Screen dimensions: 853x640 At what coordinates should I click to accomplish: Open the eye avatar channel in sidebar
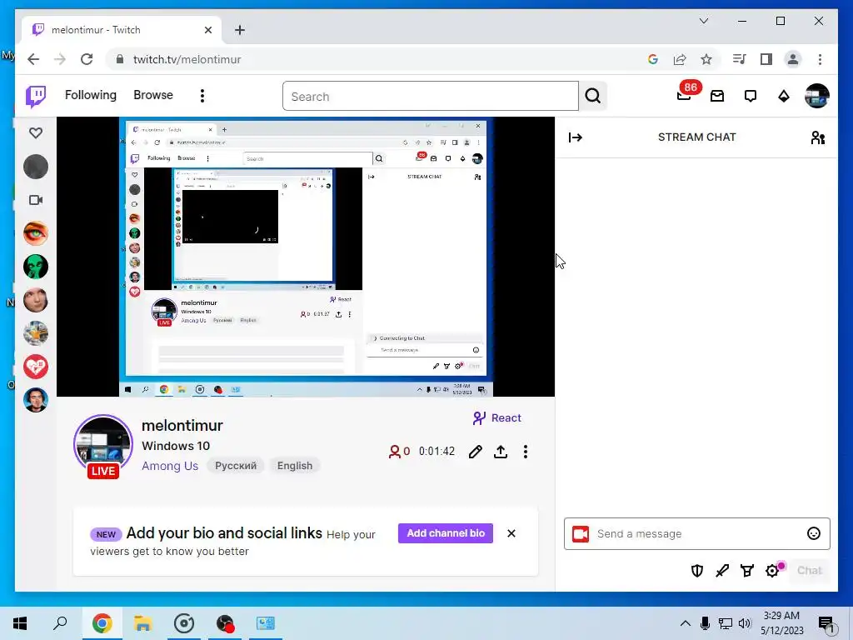point(36,233)
